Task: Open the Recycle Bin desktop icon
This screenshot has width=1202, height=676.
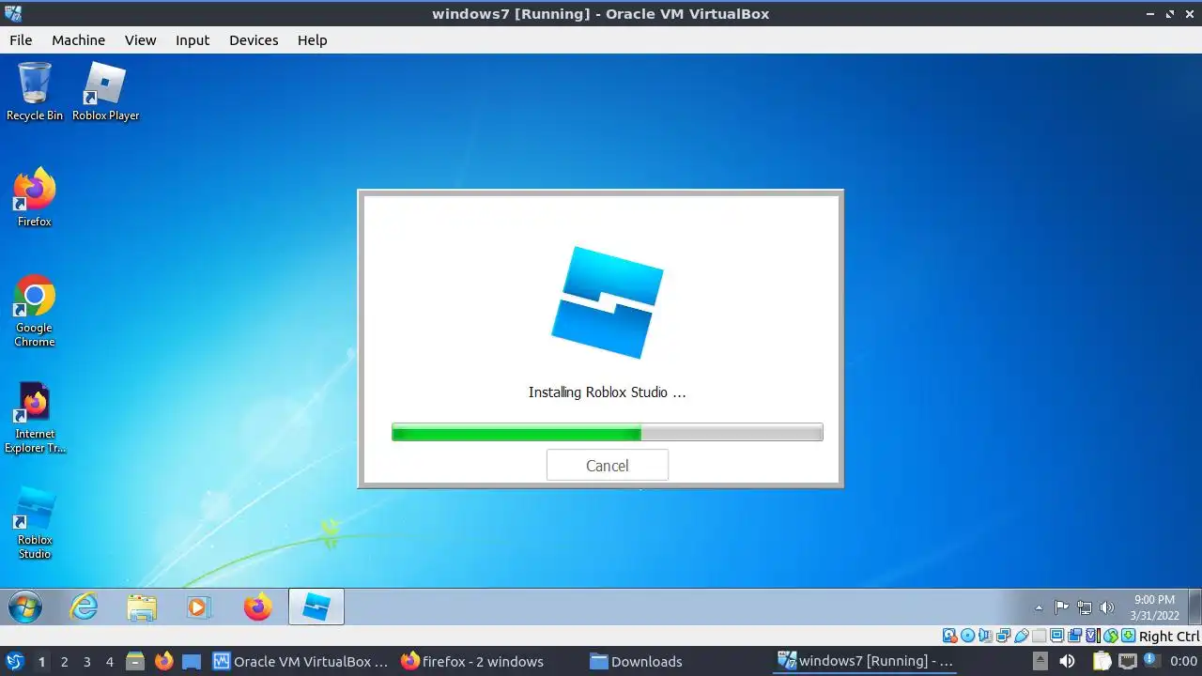Action: click(35, 91)
